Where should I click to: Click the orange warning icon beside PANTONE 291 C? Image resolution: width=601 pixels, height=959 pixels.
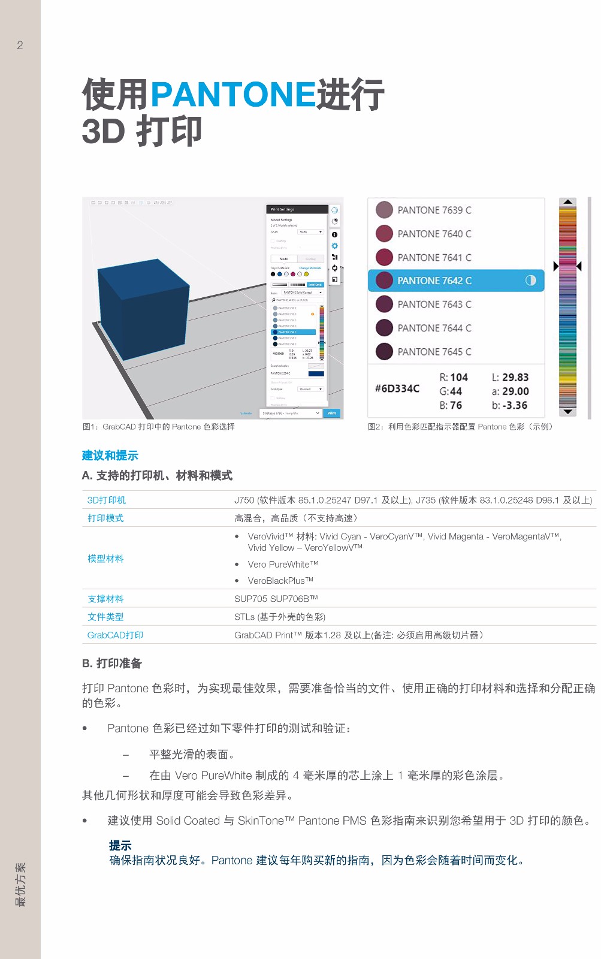click(312, 314)
